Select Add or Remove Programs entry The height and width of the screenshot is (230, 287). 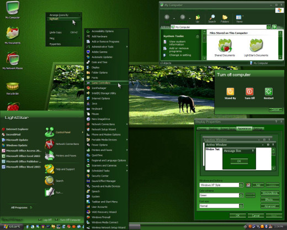click(107, 41)
